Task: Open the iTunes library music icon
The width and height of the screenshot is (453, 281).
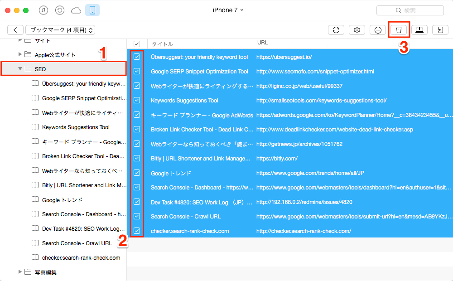Action: point(43,10)
